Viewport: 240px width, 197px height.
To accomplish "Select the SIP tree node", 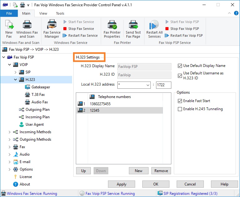I will 25,72.
